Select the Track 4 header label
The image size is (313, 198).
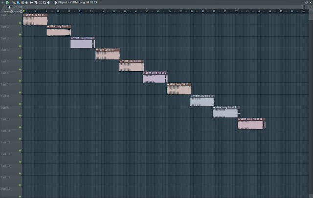[4, 50]
